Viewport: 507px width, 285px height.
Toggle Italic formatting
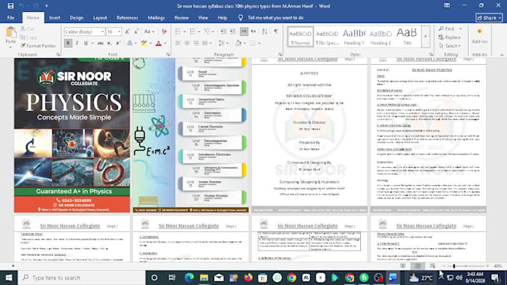77,43
